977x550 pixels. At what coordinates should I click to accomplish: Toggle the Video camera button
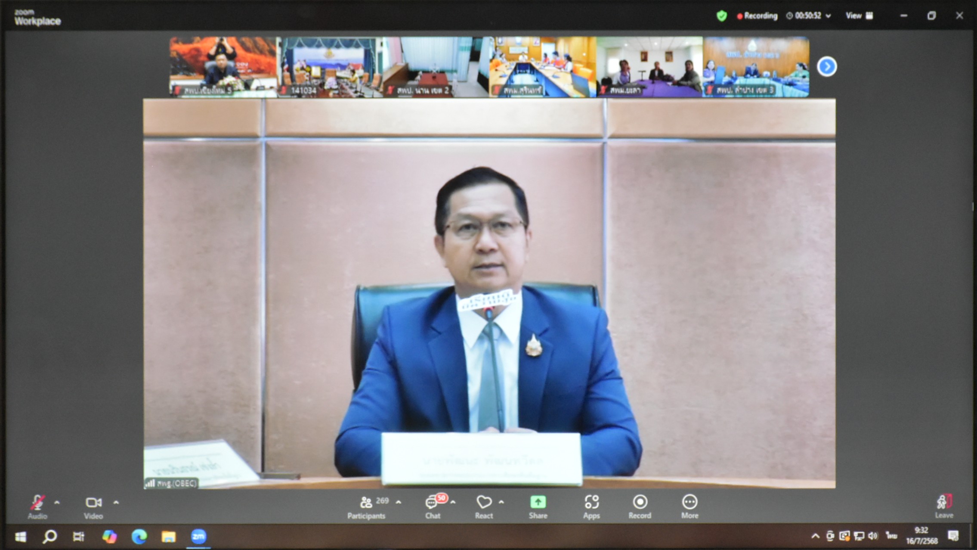point(93,507)
